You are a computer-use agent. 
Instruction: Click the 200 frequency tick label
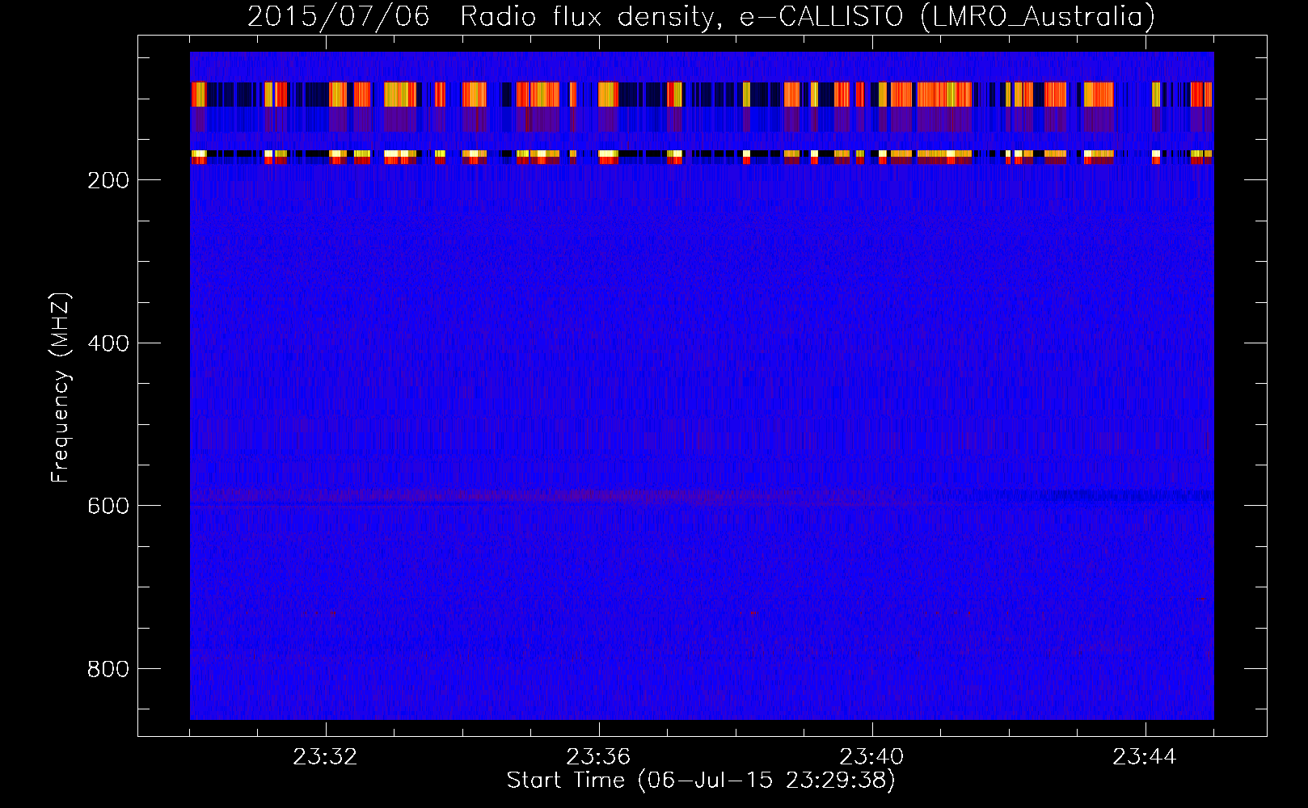pos(108,180)
